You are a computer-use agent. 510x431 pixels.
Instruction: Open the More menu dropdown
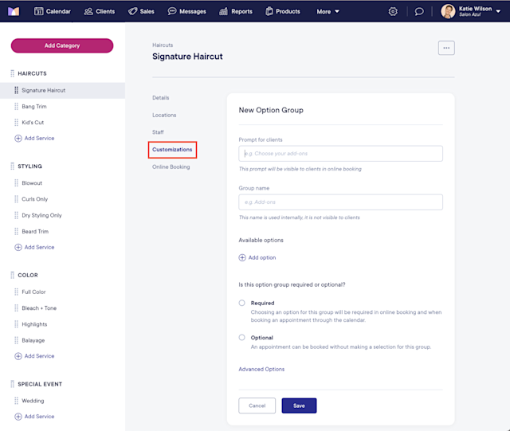pyautogui.click(x=328, y=11)
